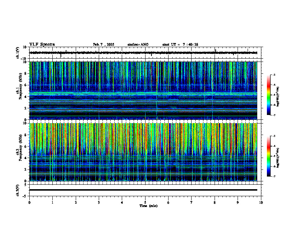The width and height of the screenshot is (294, 227).
Task: Click the "-5" tick on ch.1 colorbar
Action: pyautogui.click(x=274, y=95)
